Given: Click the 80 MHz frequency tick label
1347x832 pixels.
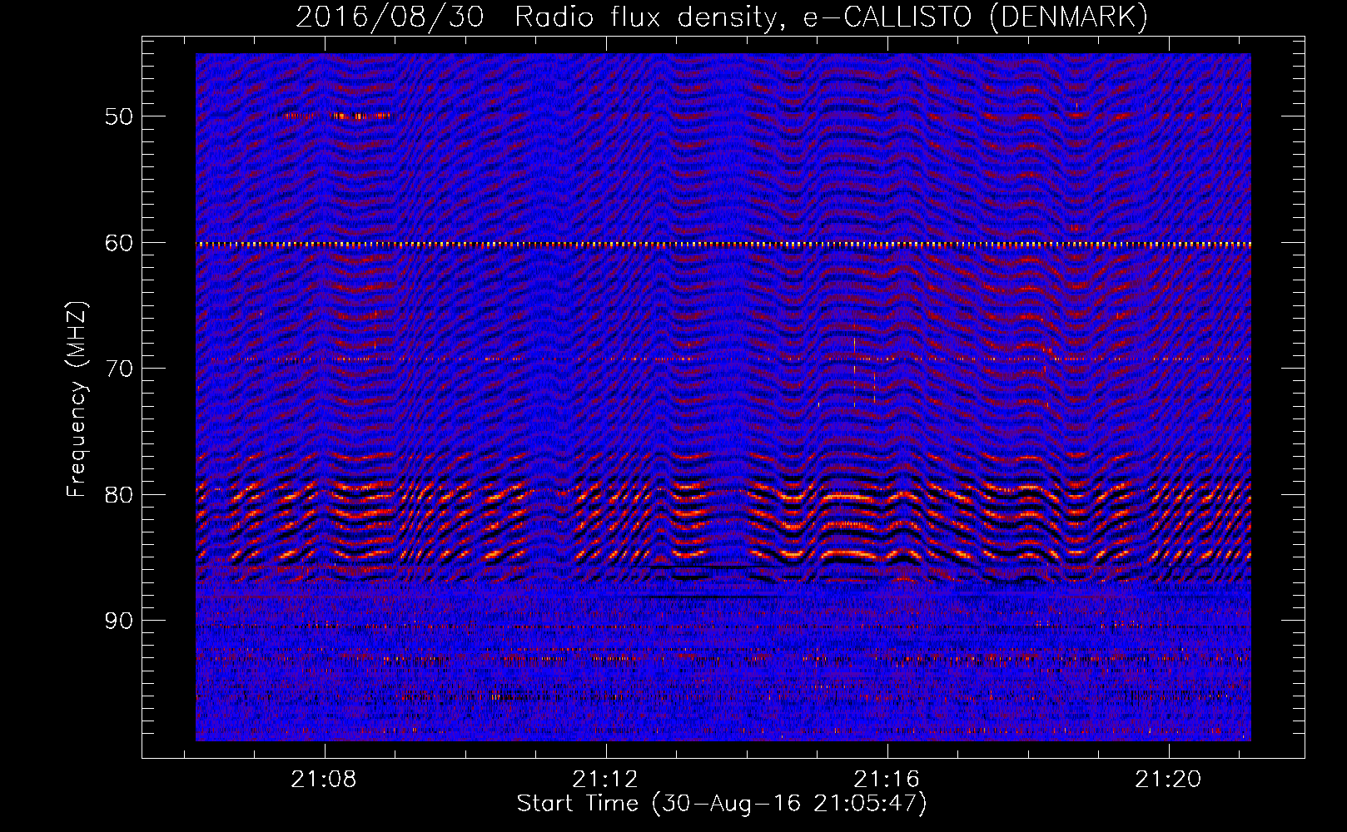Looking at the screenshot, I should pyautogui.click(x=119, y=495).
